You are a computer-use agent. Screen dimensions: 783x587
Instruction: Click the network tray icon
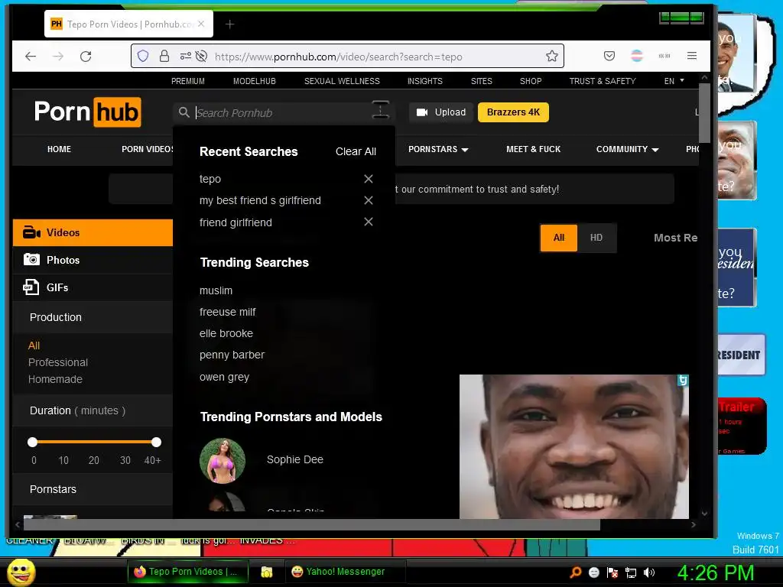point(631,572)
